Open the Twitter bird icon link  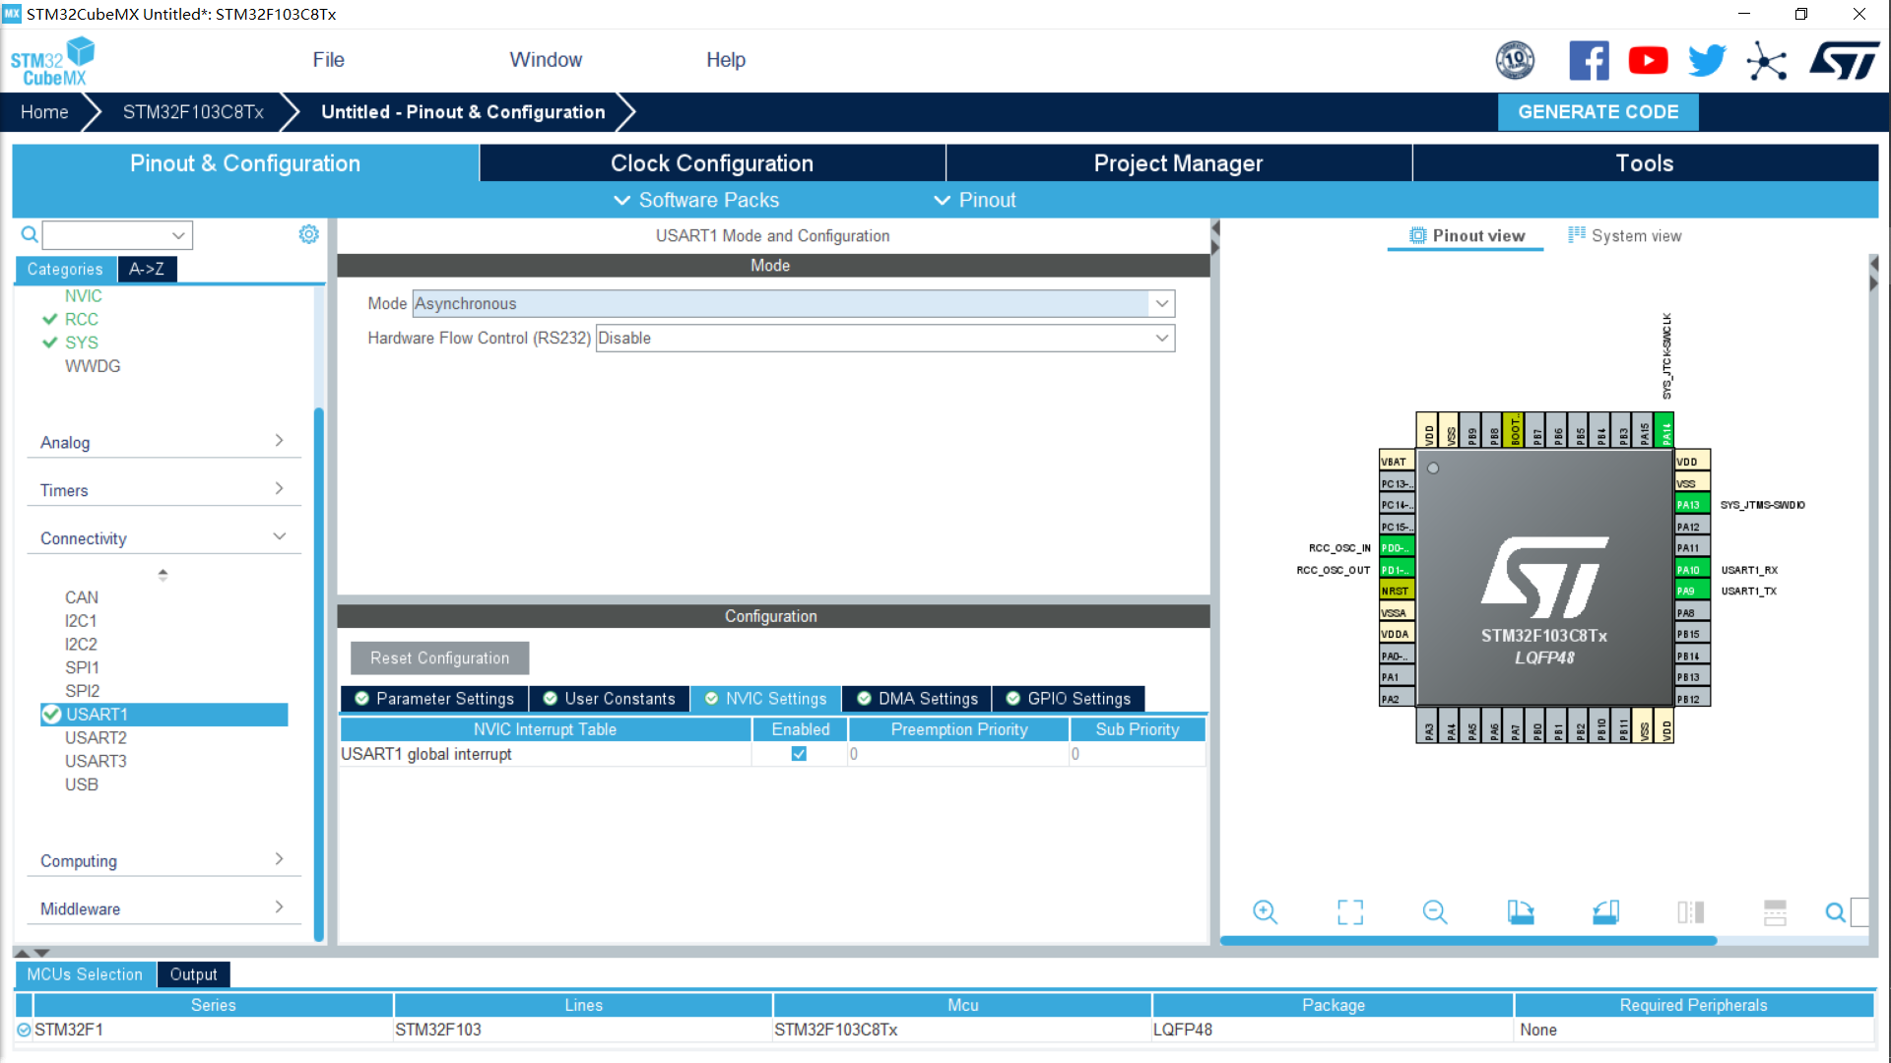click(1707, 60)
